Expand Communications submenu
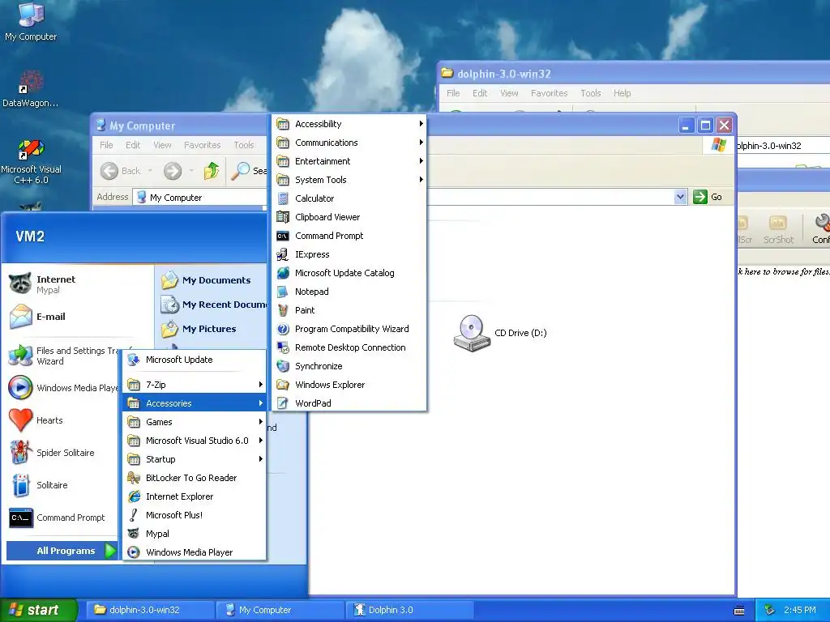This screenshot has width=830, height=622. click(x=349, y=143)
